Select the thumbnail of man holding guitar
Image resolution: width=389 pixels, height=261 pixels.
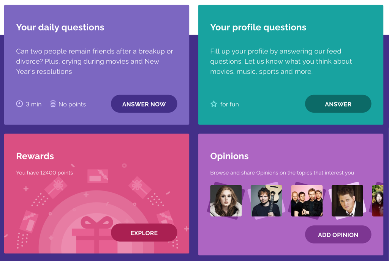[x=266, y=201]
